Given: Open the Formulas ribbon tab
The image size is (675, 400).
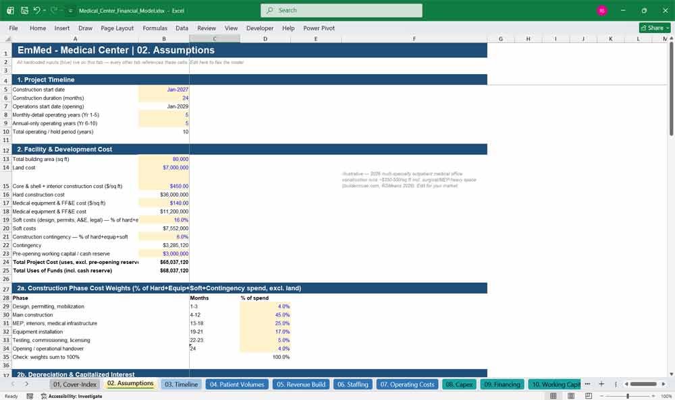Looking at the screenshot, I should tap(155, 28).
